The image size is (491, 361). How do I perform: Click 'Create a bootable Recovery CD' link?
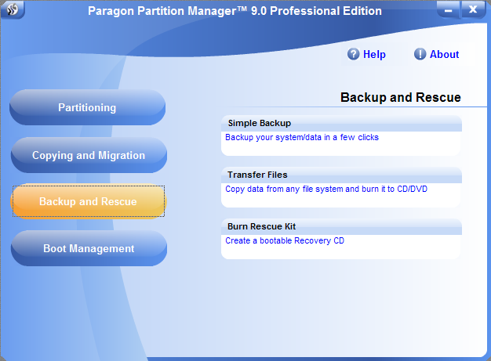(x=285, y=241)
